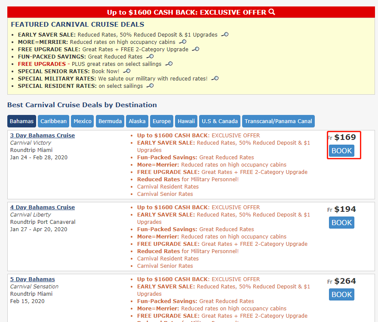Screen dimensions: 378x322
Task: Click Carnival Resident Rates under 3 Day cruise
Action: [x=168, y=186]
